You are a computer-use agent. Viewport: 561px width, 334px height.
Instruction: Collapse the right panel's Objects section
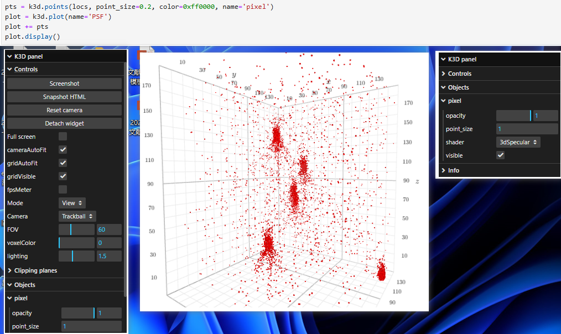[x=444, y=87]
